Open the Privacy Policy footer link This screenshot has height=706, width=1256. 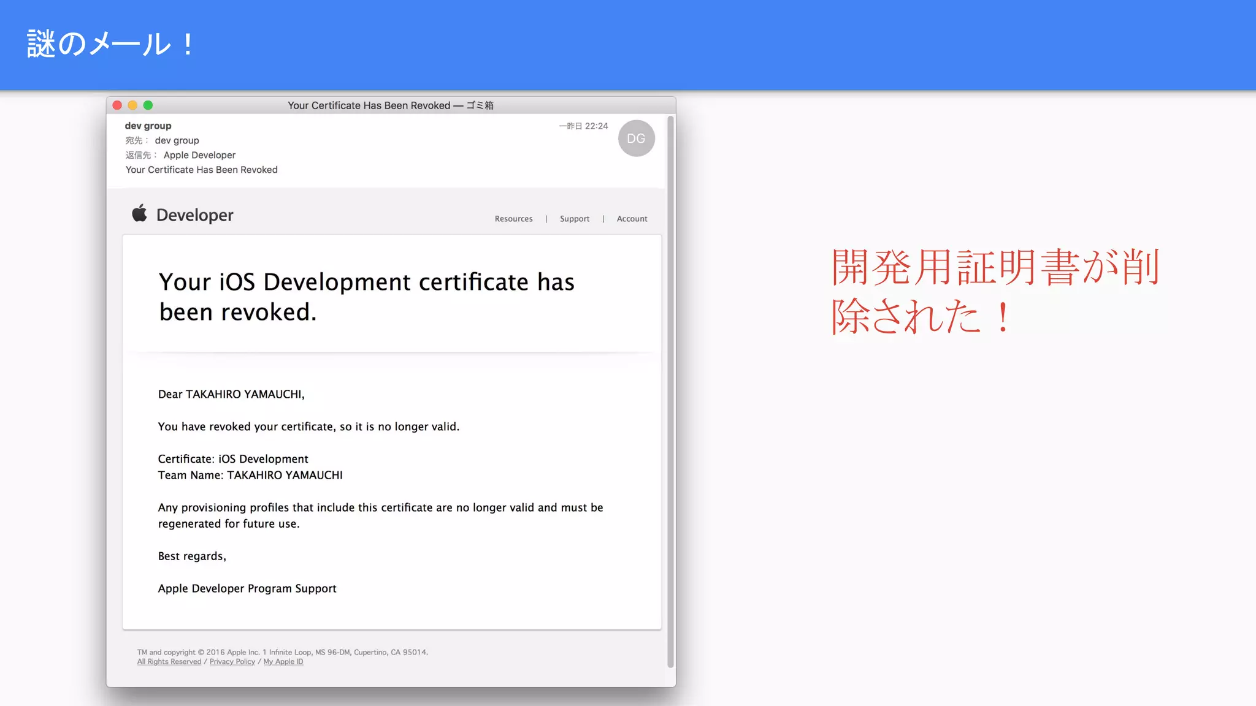(x=232, y=662)
